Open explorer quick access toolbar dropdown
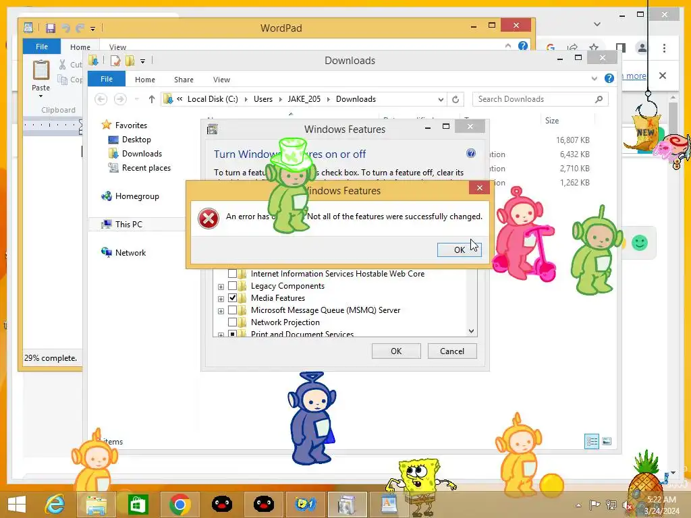 tap(143, 61)
